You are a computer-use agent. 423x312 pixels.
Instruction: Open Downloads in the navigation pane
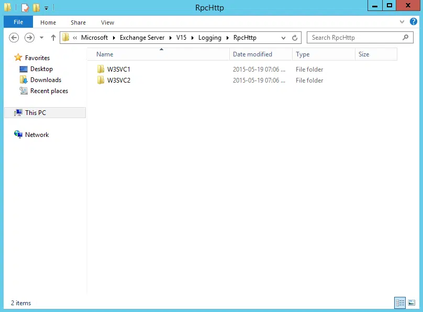pyautogui.click(x=46, y=80)
